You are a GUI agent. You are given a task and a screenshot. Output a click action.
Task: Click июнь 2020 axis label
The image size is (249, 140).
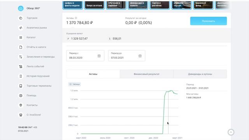coord(105,138)
